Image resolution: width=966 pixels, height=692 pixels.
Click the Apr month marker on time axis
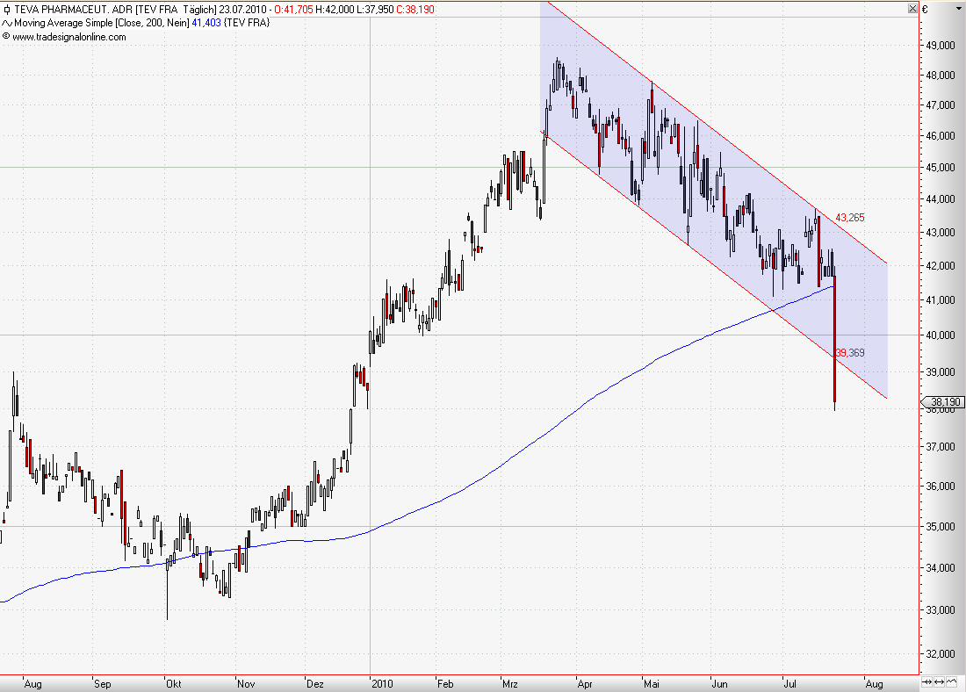pyautogui.click(x=585, y=684)
